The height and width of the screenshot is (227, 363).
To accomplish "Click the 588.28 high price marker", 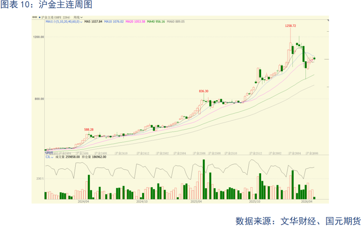I will (x=88, y=129).
